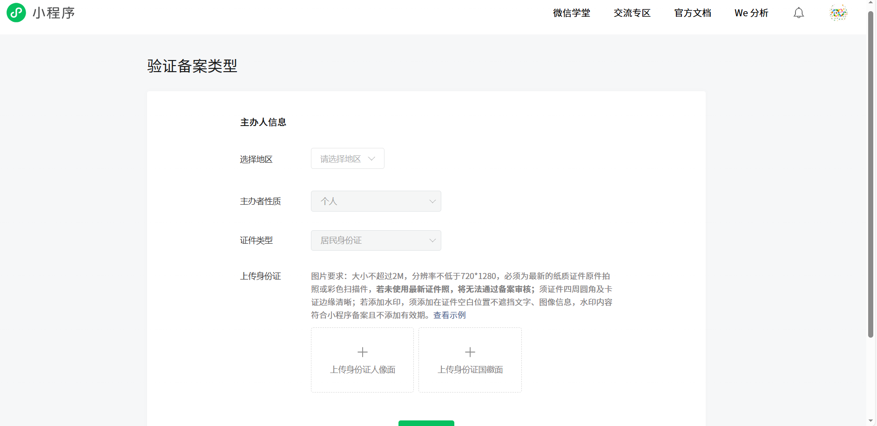
Task: Open the notification bell icon
Action: pos(799,13)
